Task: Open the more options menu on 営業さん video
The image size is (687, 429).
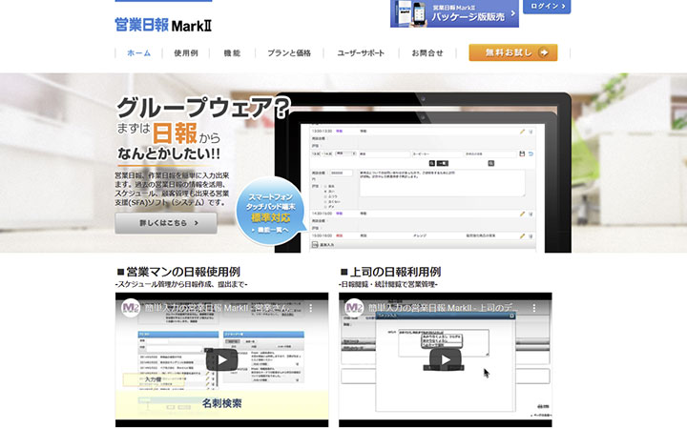Action: click(x=311, y=308)
